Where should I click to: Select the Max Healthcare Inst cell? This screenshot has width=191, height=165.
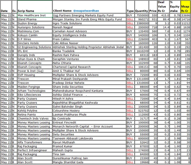(35, 15)
